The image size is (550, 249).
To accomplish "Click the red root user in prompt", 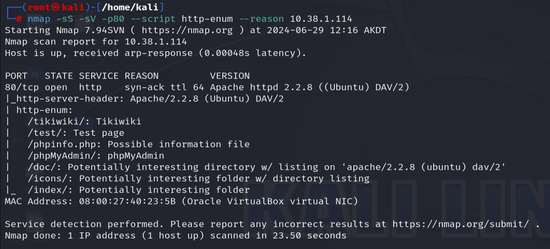I will (39, 7).
